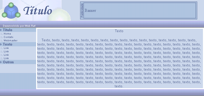The image size is (204, 96).
Task: Open the Contato page link
Action: click(x=8, y=37)
